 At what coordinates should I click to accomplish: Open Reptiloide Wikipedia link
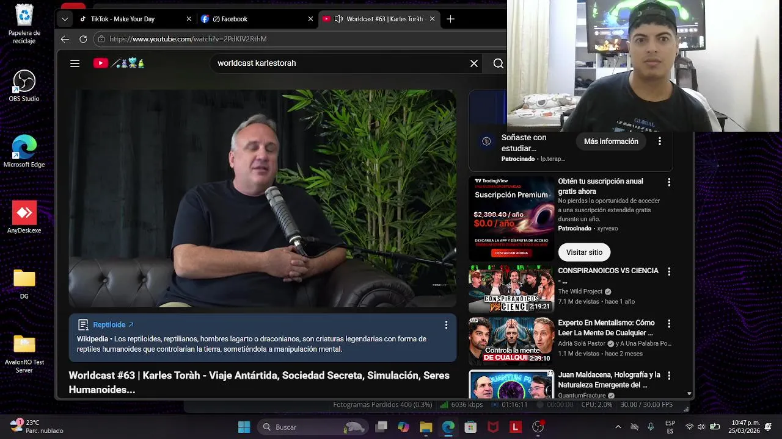point(113,325)
